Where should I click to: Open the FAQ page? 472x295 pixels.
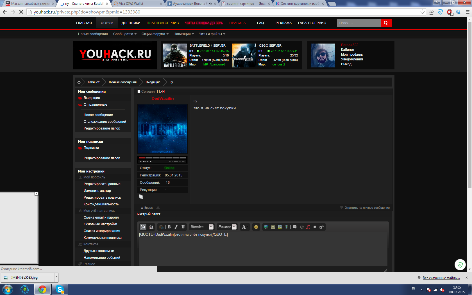pos(260,23)
